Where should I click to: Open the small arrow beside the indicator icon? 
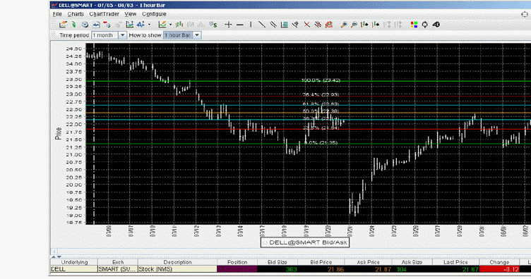click(170, 25)
